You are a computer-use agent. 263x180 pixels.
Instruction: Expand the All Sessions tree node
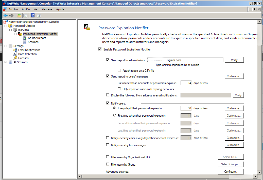click(x=6, y=62)
